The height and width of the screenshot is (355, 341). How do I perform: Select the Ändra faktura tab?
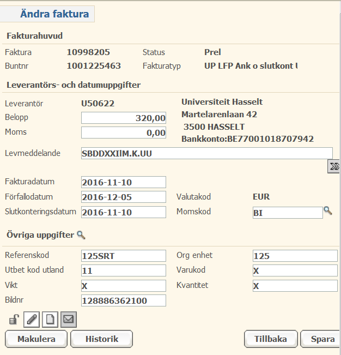coord(47,14)
